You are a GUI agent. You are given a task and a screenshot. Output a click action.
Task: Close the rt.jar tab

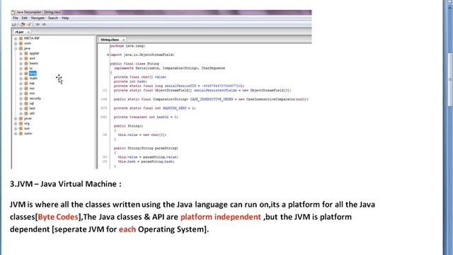click(28, 32)
